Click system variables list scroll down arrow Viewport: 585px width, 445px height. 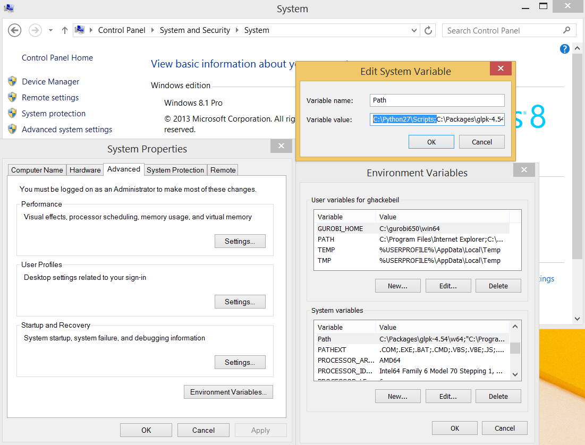point(515,374)
